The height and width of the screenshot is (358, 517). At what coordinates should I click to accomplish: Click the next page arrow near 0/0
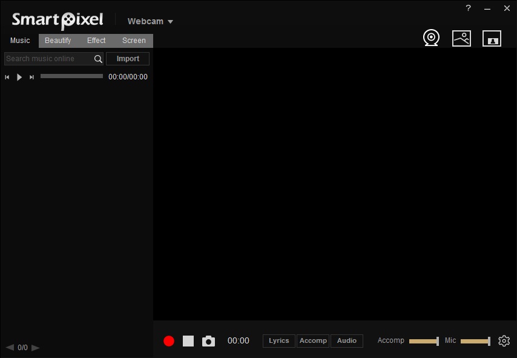pos(35,348)
